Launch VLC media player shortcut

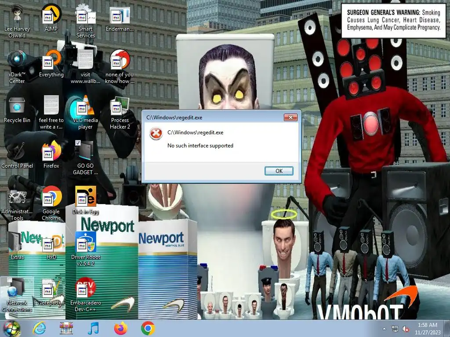[x=86, y=112]
